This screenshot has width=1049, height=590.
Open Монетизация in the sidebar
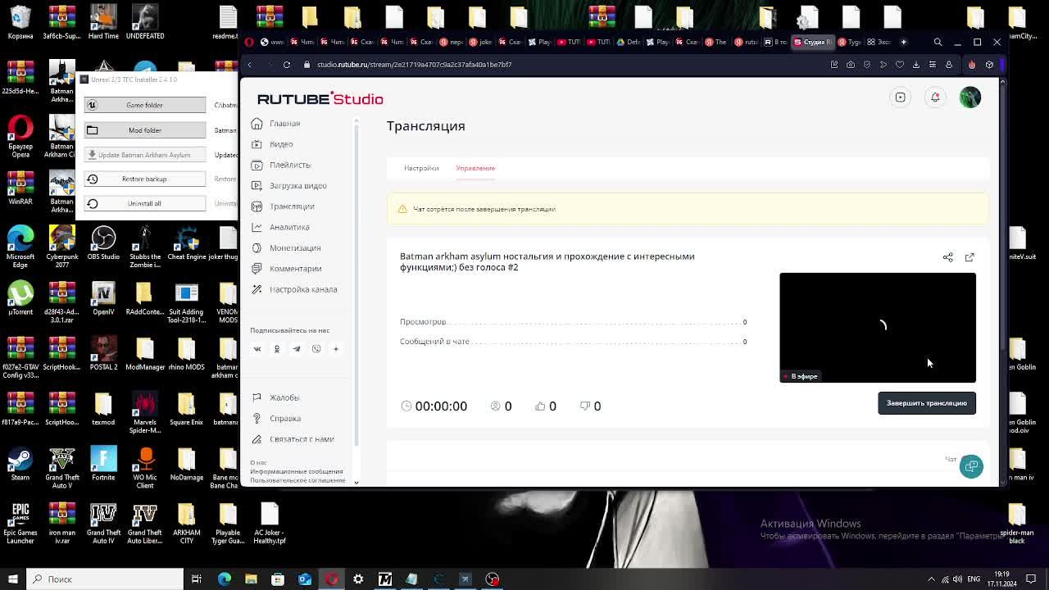(286, 247)
